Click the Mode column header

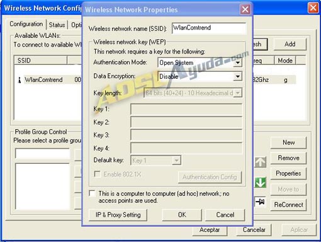285,60
